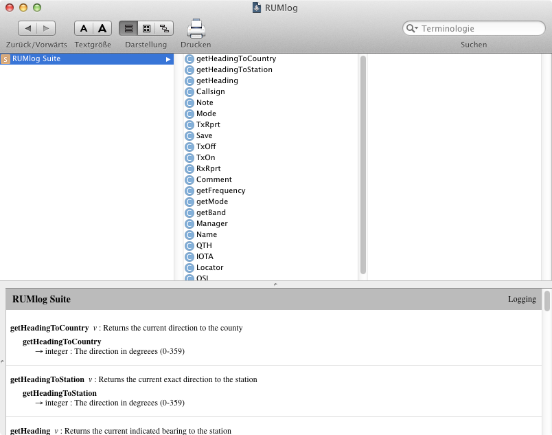This screenshot has height=435, width=552.
Task: Select getMode in command list
Action: 212,201
